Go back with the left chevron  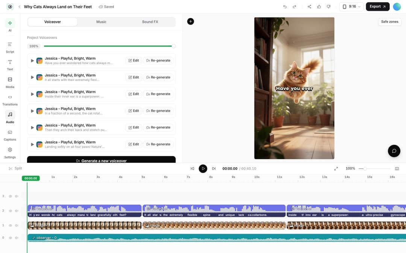pos(20,7)
